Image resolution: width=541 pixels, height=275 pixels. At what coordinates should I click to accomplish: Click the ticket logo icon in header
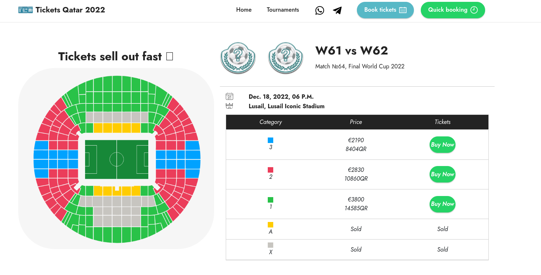[x=26, y=10]
